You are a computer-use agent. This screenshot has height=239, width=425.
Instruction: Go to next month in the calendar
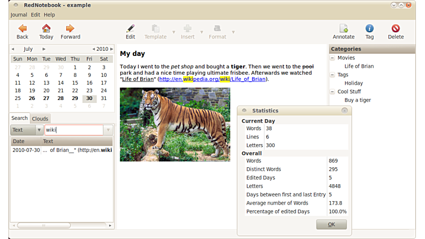(x=44, y=49)
